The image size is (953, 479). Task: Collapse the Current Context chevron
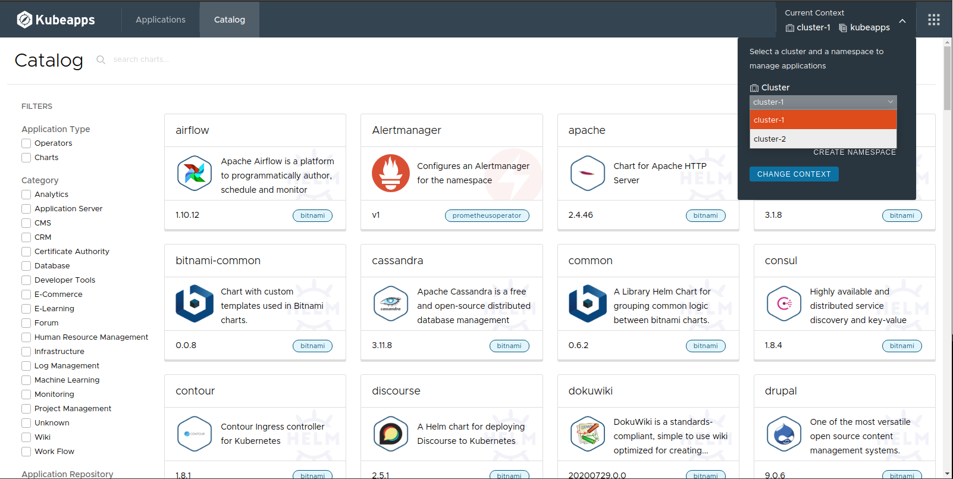click(x=902, y=21)
